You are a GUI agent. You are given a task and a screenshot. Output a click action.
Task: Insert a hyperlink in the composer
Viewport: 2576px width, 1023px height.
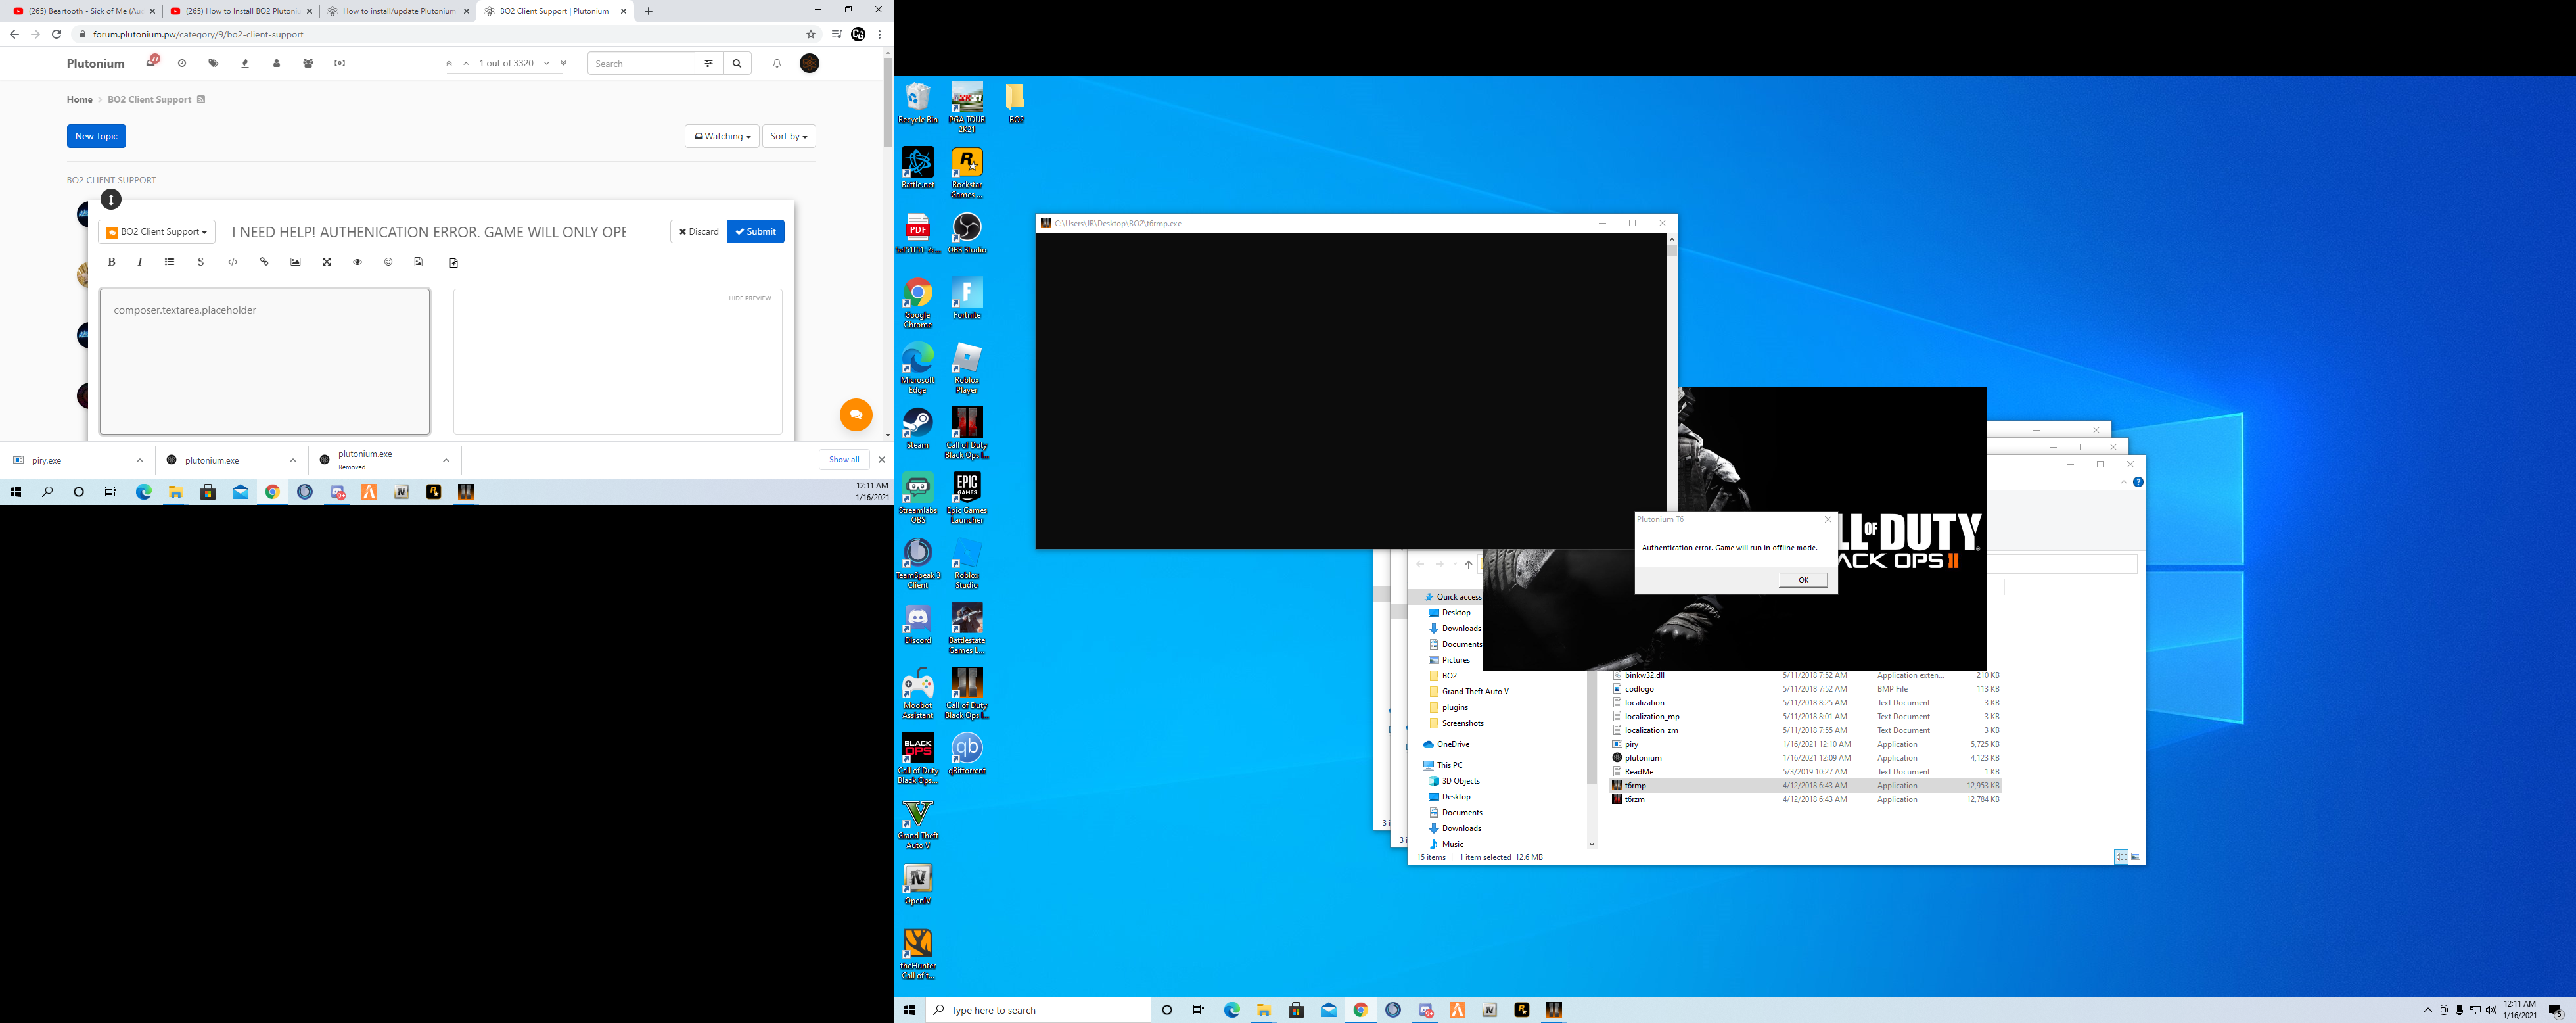tap(264, 262)
